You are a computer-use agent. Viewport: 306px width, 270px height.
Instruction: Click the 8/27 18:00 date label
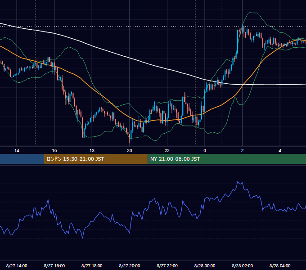tap(92, 265)
